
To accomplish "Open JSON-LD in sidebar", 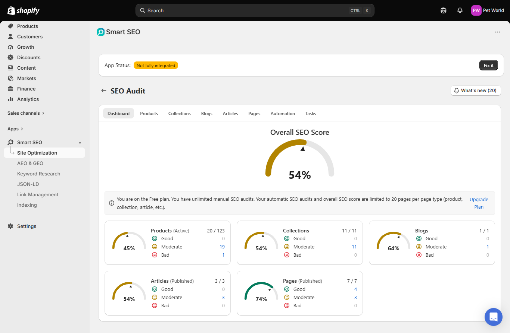I will [28, 184].
